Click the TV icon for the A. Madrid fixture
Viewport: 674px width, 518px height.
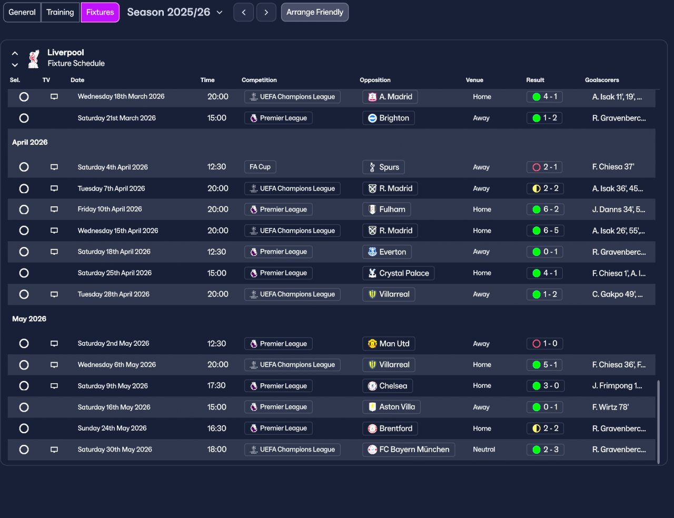(54, 97)
